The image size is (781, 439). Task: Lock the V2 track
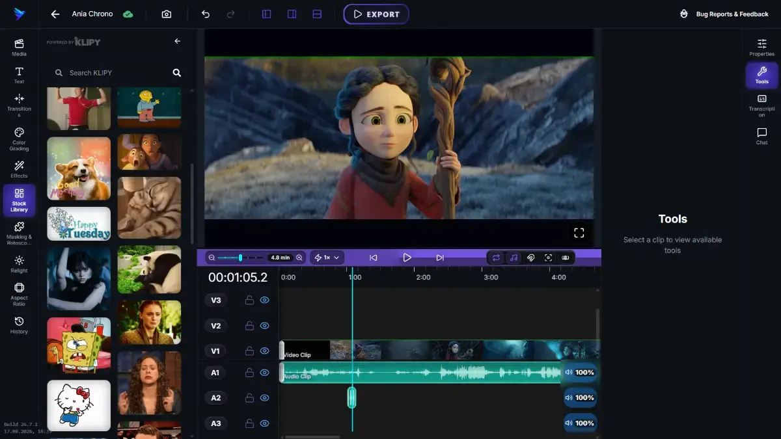pyautogui.click(x=249, y=325)
